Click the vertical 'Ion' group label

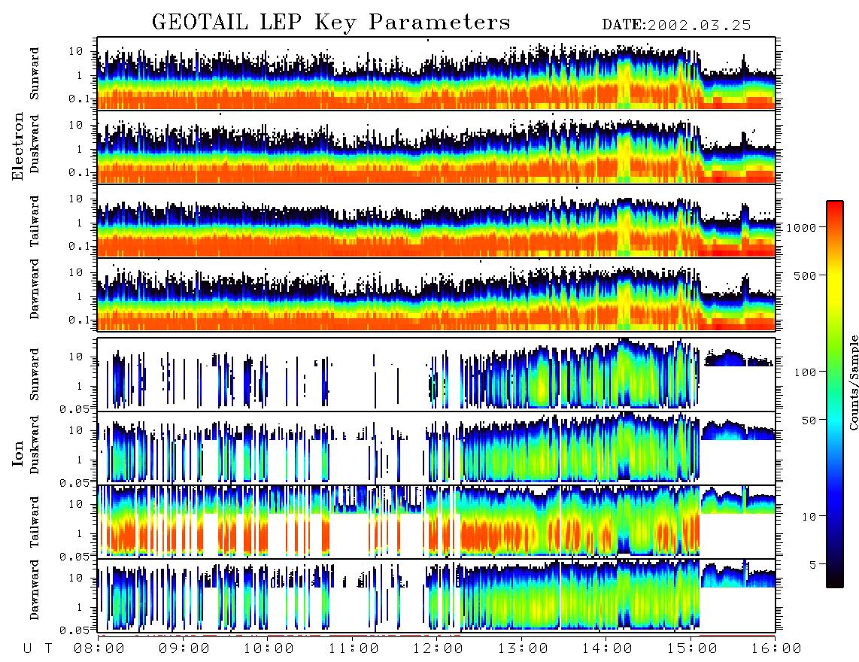point(17,453)
